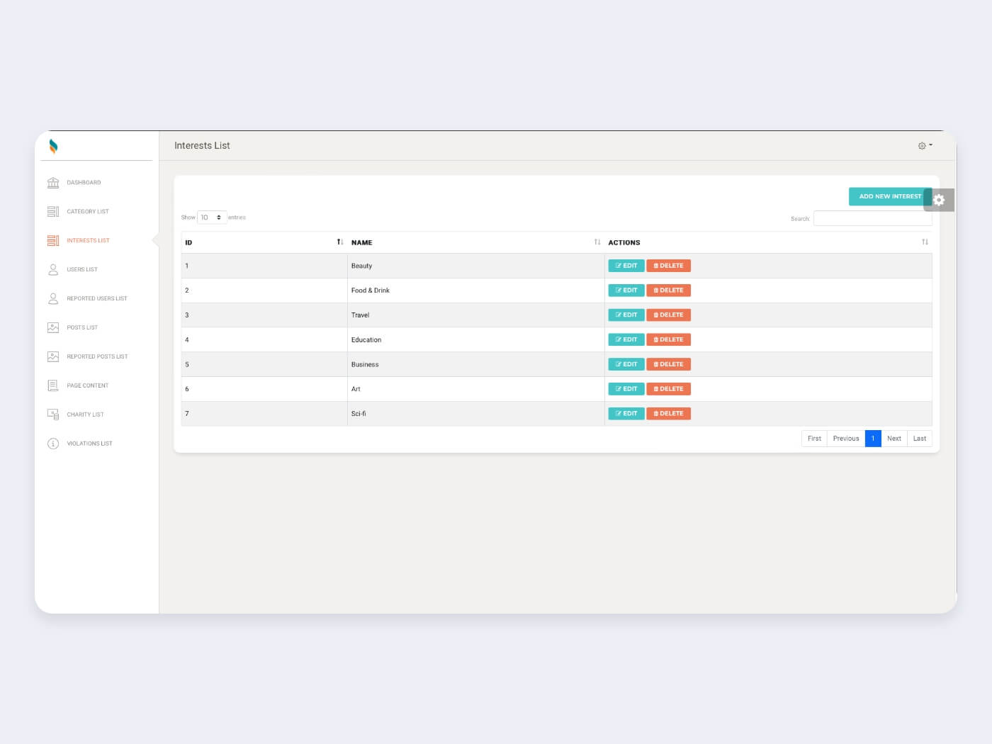Click the Category List sidebar icon
Screen dimensions: 992x744
point(53,212)
